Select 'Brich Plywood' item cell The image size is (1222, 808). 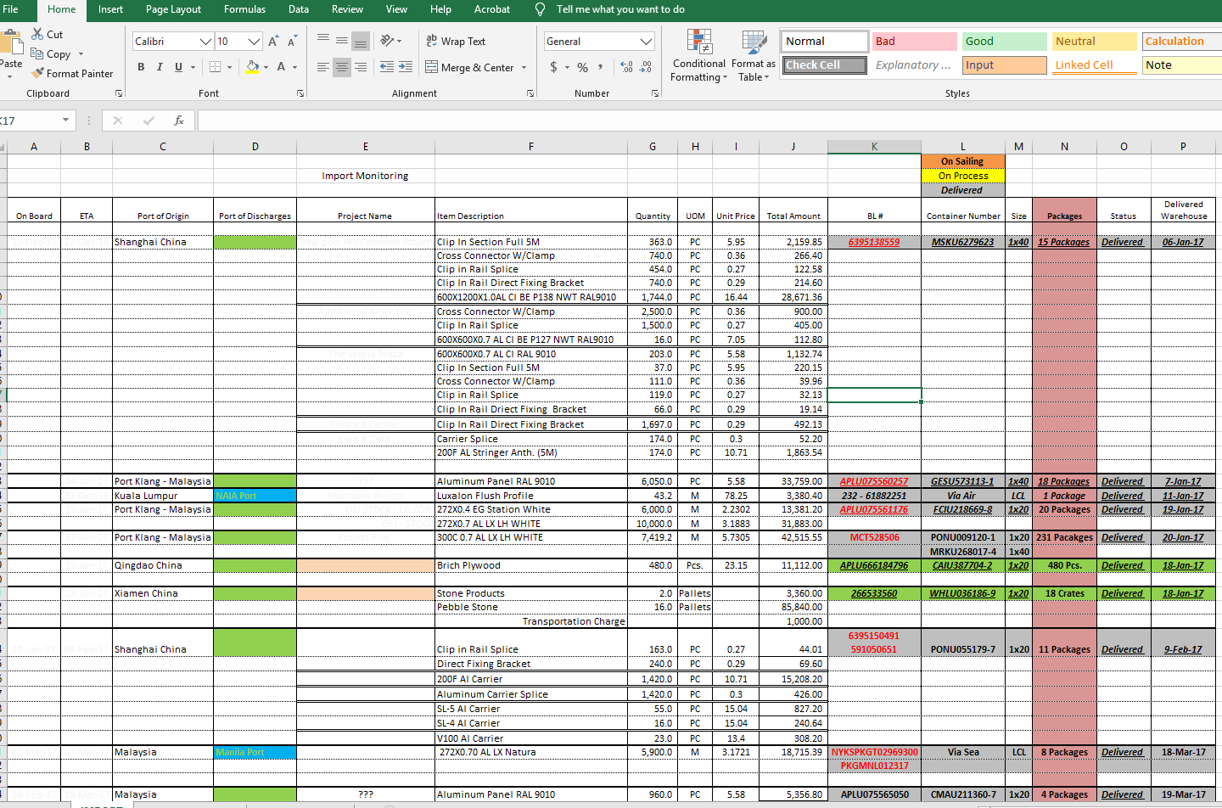(x=531, y=565)
